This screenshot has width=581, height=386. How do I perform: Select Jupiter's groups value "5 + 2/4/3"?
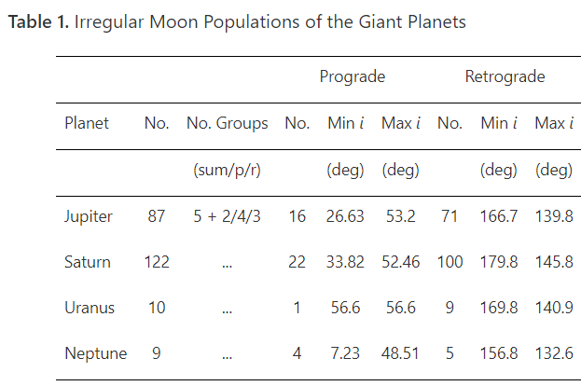click(x=228, y=216)
